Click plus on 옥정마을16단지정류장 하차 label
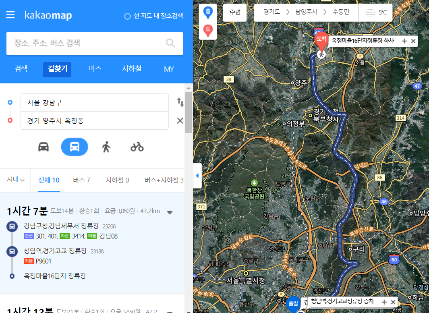The height and width of the screenshot is (313, 429). click(x=404, y=41)
